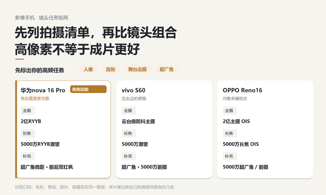
Task: Select the 舞台远摄 task chip
Action: pyautogui.click(x=137, y=69)
